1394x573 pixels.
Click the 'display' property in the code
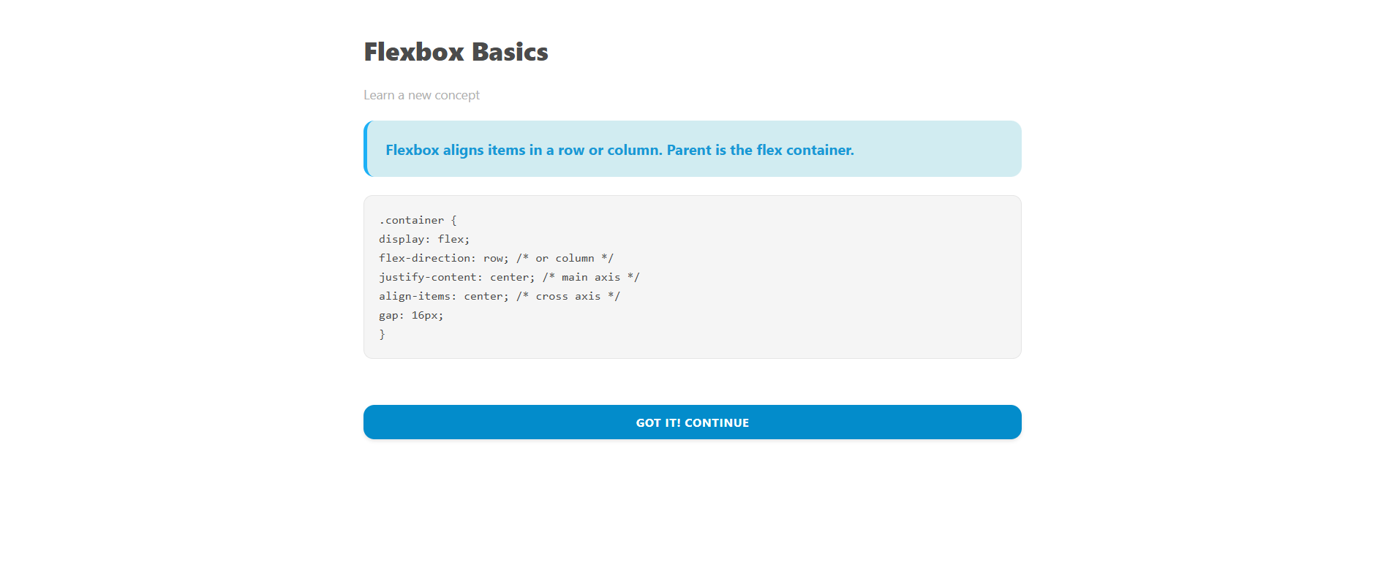click(x=402, y=239)
